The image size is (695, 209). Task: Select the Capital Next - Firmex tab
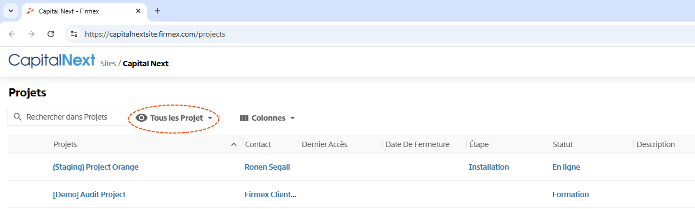tap(84, 11)
